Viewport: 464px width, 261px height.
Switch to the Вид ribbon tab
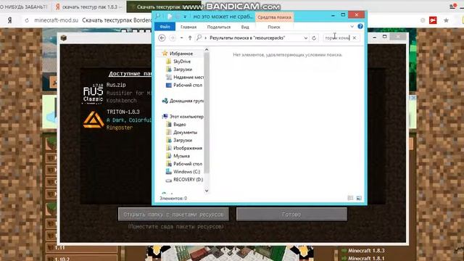[x=245, y=27]
